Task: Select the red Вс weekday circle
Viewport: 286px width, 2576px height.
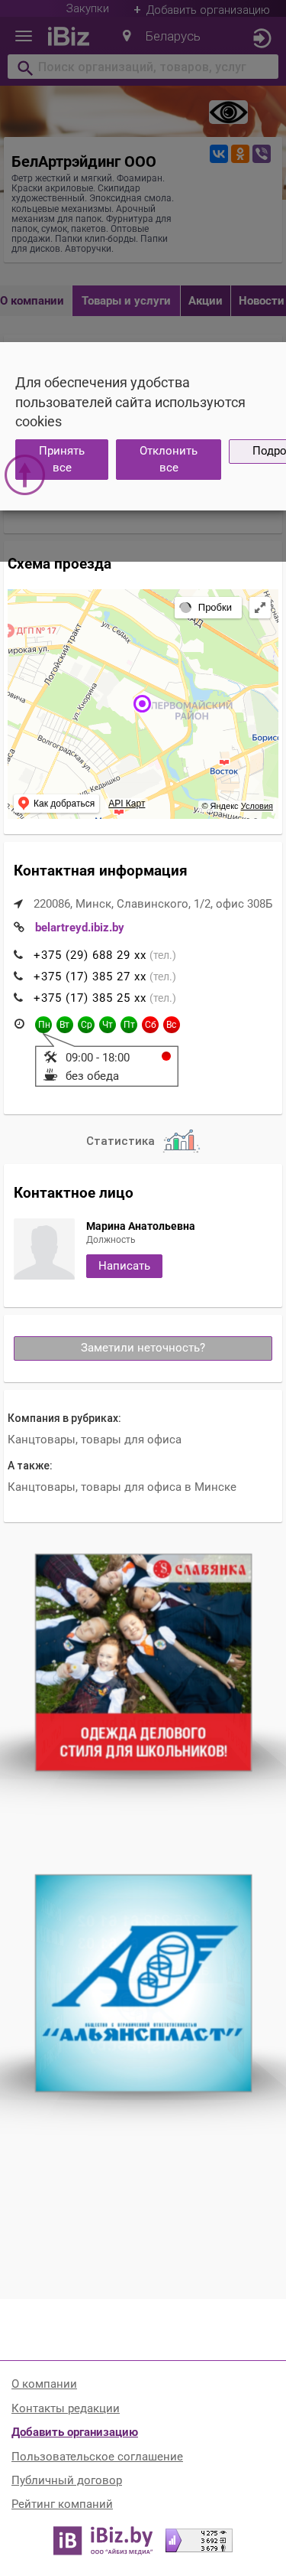Action: pyautogui.click(x=172, y=1024)
